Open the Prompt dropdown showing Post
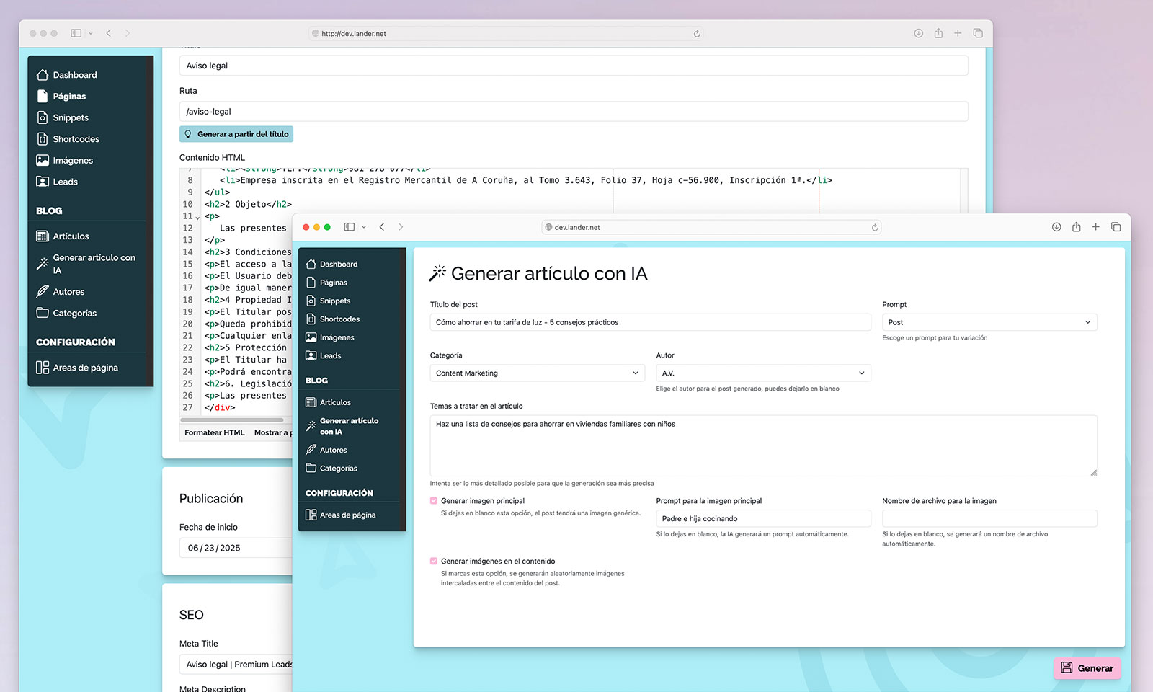This screenshot has height=692, width=1153. click(x=989, y=322)
